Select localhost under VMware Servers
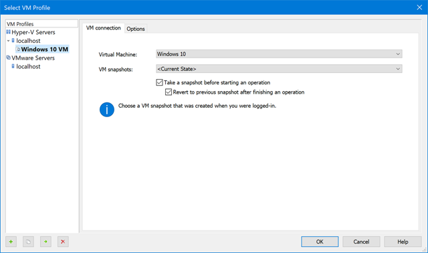Image resolution: width=428 pixels, height=253 pixels. point(28,66)
